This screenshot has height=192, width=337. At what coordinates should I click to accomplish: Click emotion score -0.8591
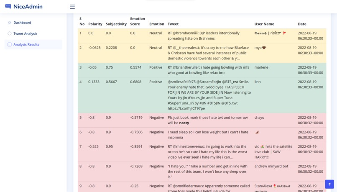(136, 146)
